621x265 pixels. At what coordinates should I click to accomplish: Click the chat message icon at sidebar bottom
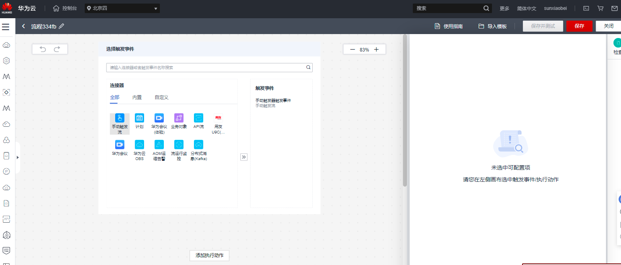[x=6, y=250]
